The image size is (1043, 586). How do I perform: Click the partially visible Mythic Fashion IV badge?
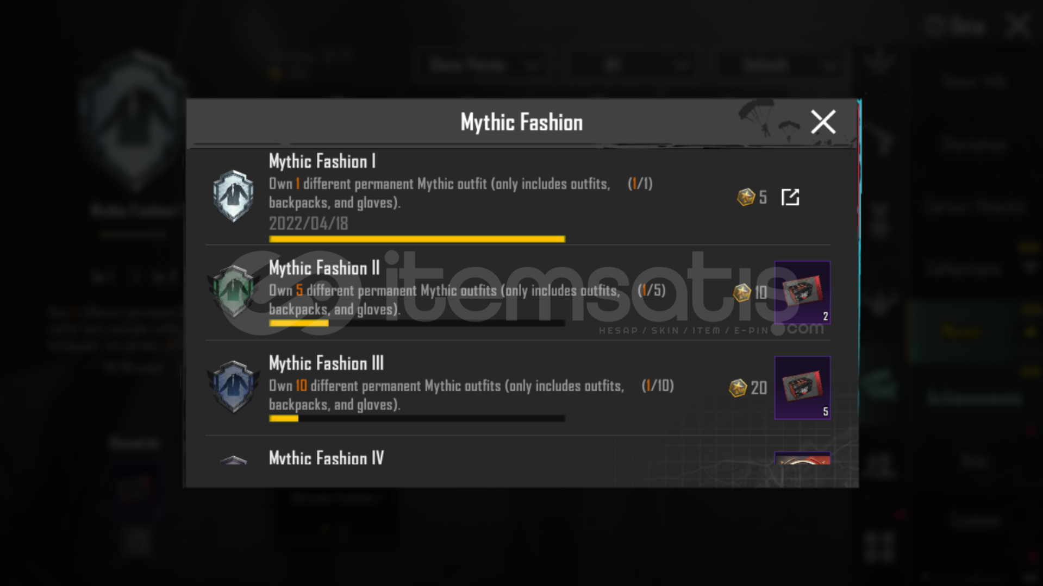233,460
